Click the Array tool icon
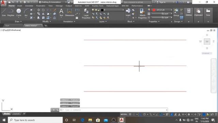Screen dimensions: 218x123 48,18
